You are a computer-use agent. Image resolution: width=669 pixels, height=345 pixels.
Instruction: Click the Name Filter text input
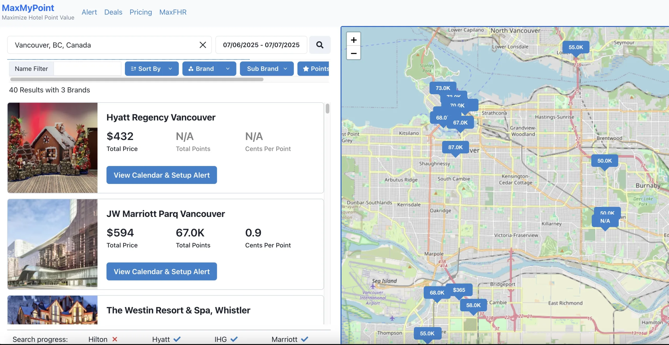pos(87,69)
